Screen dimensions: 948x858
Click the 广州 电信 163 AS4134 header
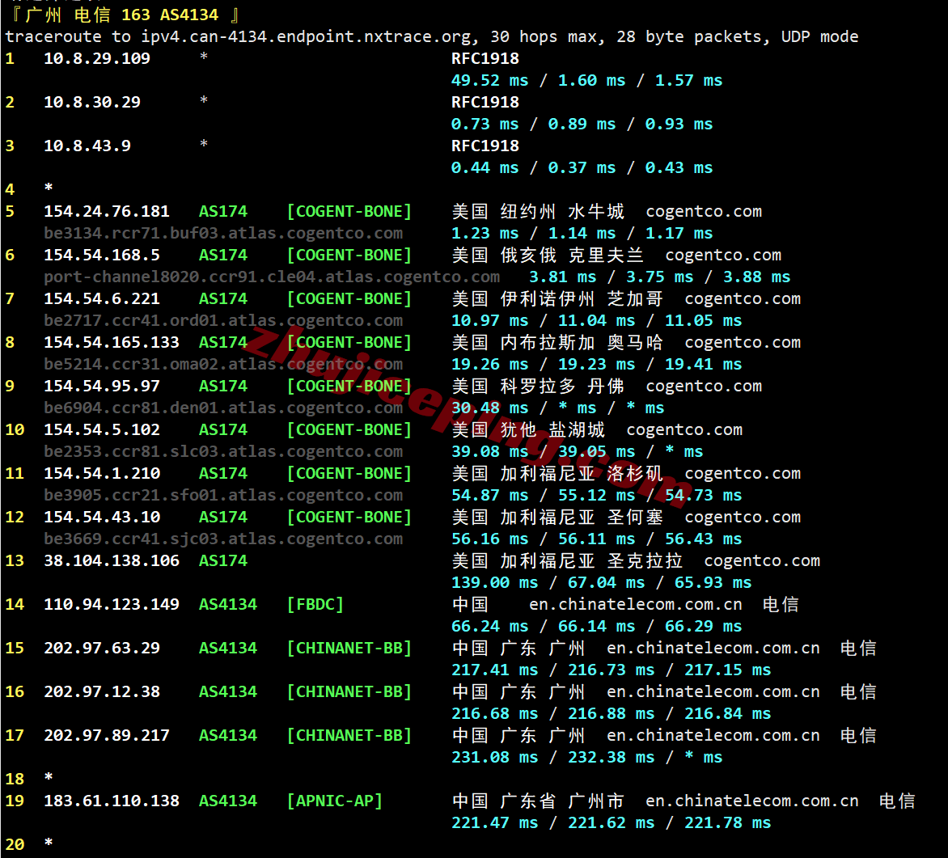tap(122, 15)
